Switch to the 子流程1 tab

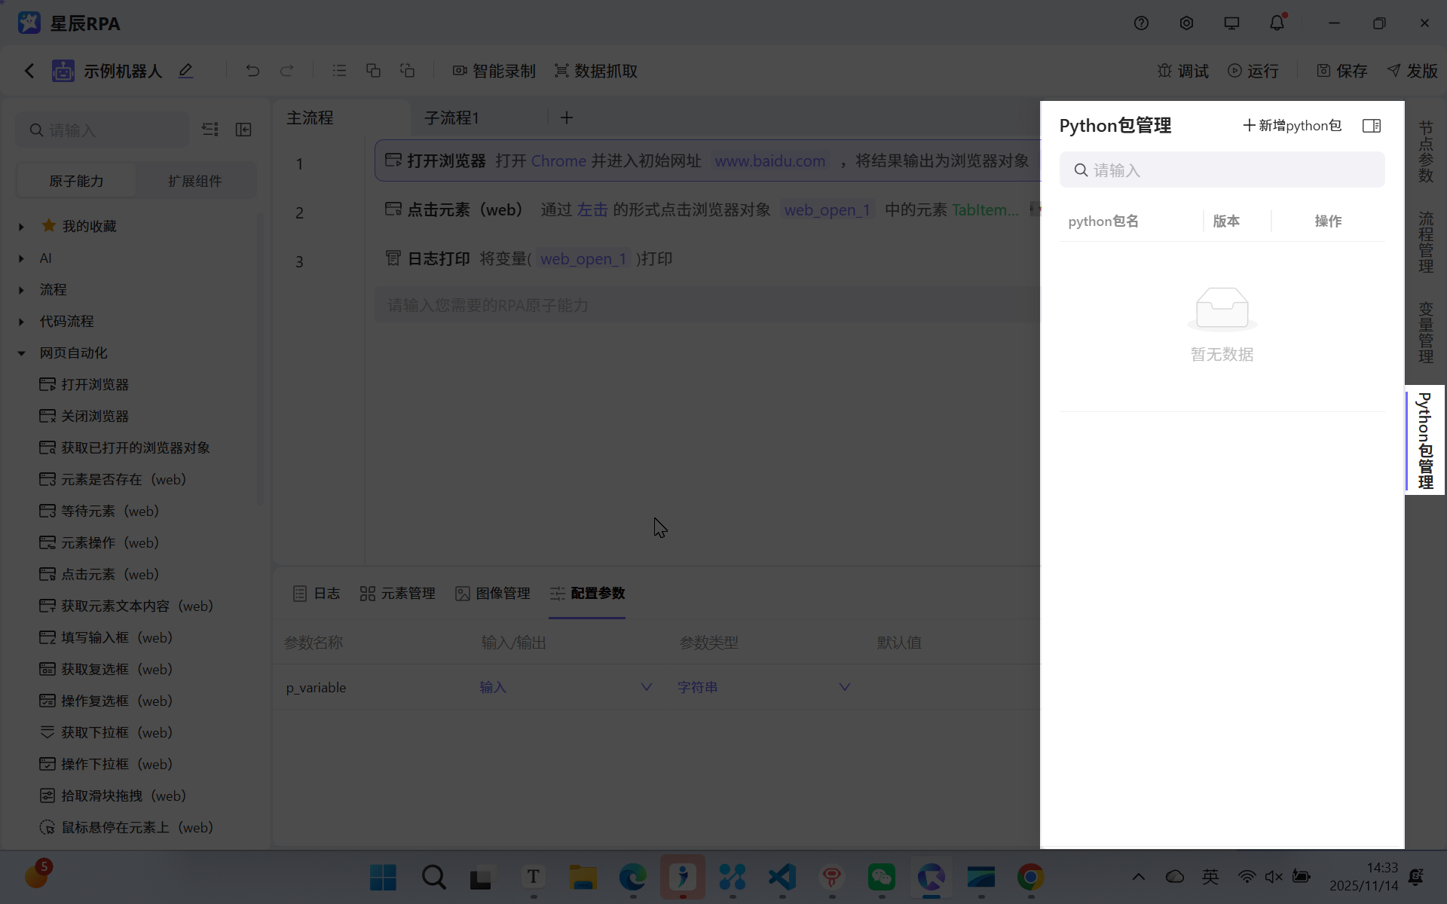pos(452,117)
